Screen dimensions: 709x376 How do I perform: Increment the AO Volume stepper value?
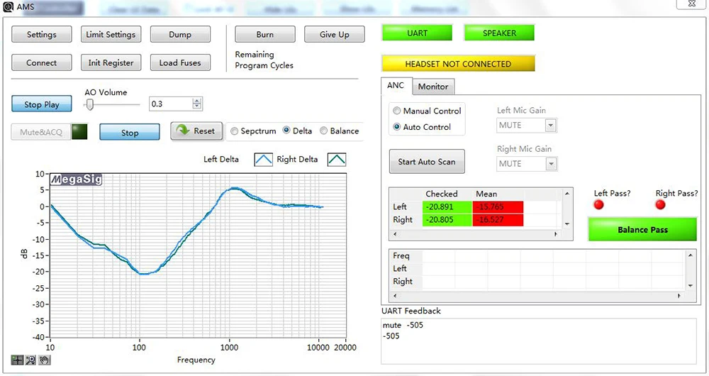coord(197,101)
